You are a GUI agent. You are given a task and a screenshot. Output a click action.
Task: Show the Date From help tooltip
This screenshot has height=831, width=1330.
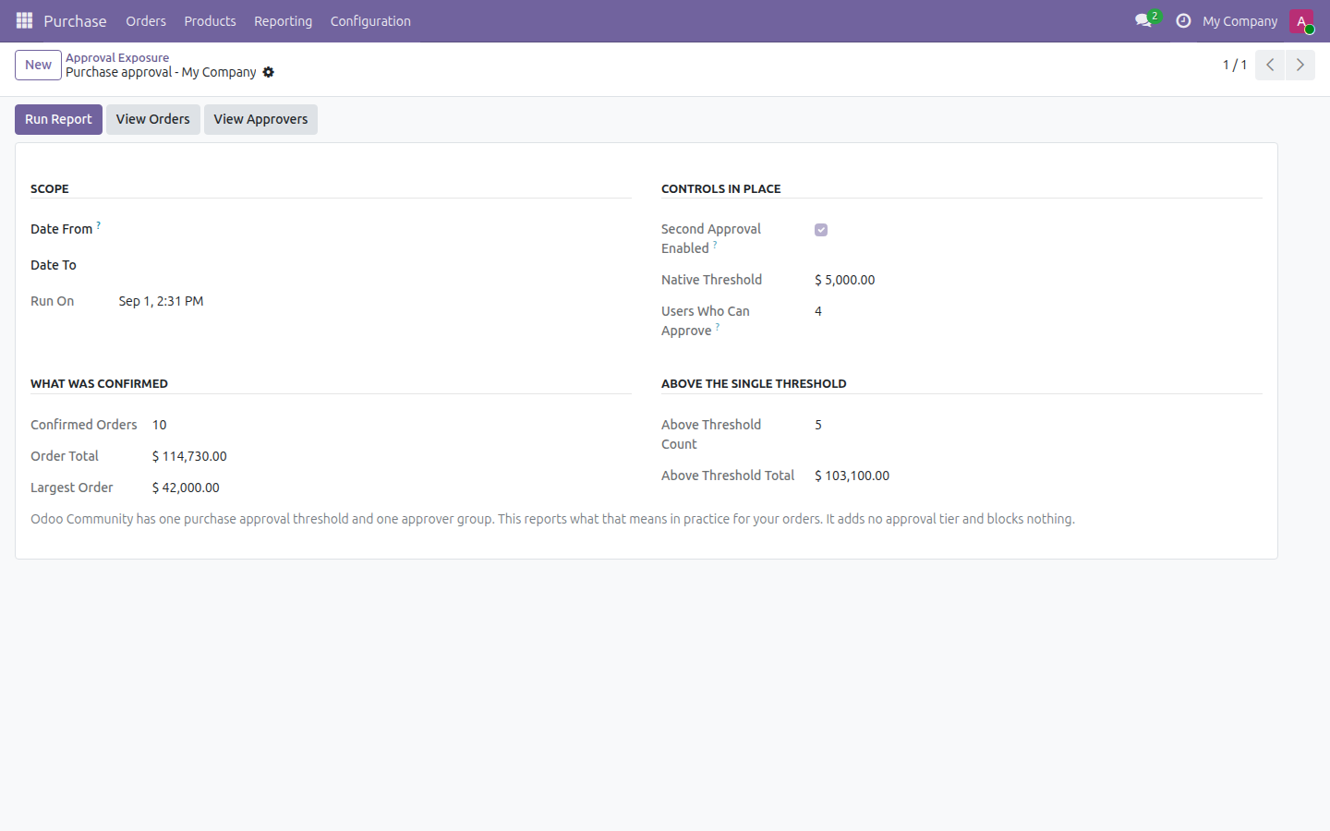point(98,224)
